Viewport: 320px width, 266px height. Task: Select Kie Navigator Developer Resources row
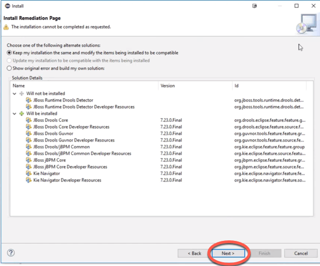[67, 181]
